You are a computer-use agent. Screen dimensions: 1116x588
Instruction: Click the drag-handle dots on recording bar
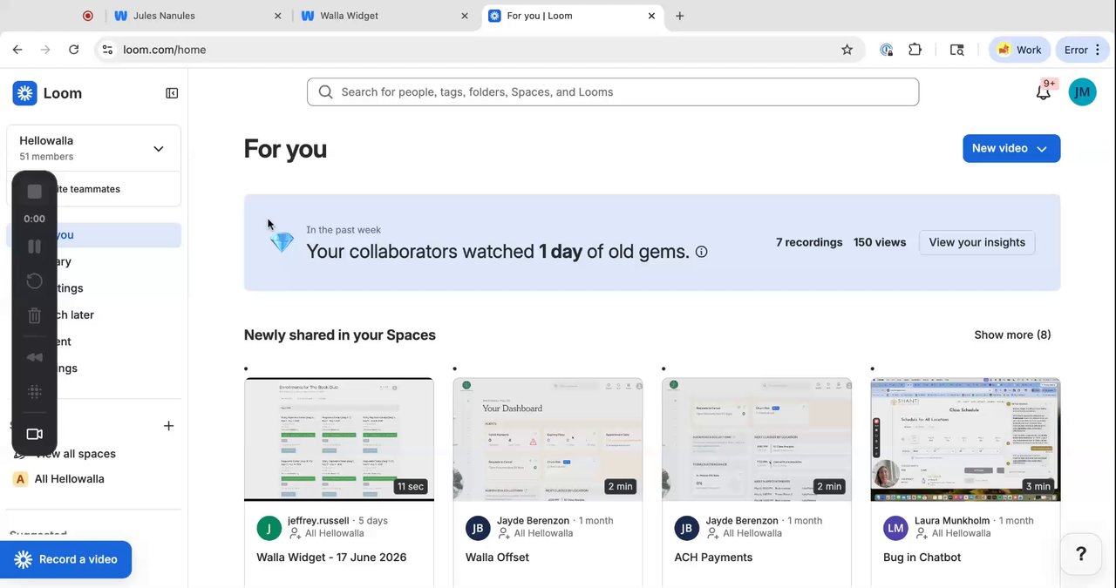(35, 393)
